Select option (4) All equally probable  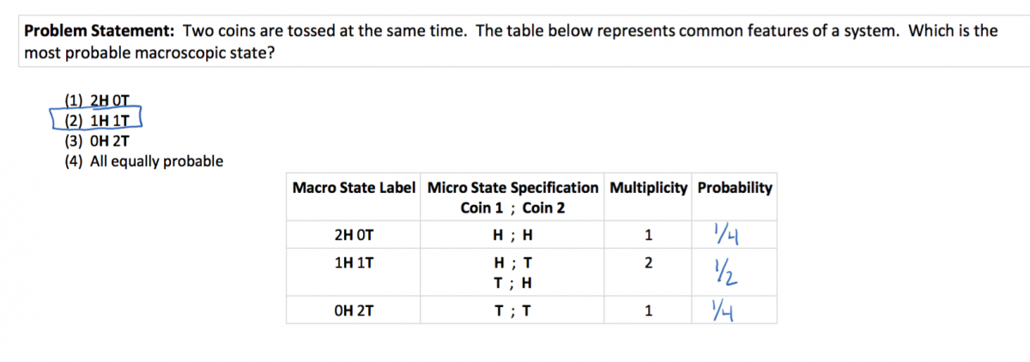(x=143, y=161)
